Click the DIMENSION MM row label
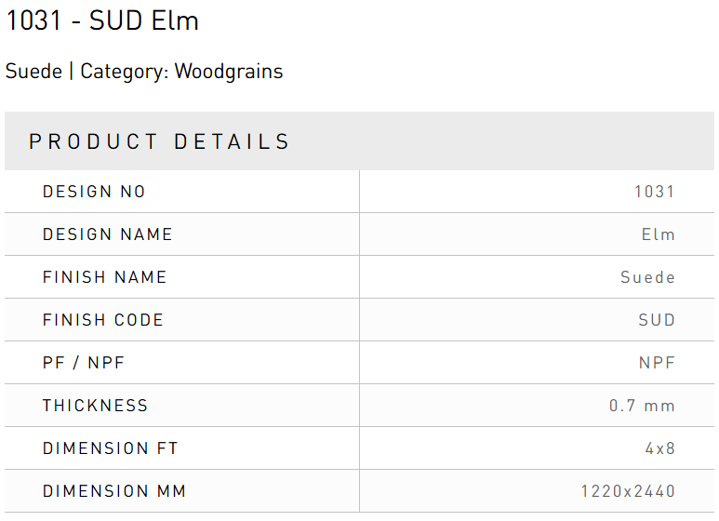This screenshot has height=521, width=719. point(114,491)
